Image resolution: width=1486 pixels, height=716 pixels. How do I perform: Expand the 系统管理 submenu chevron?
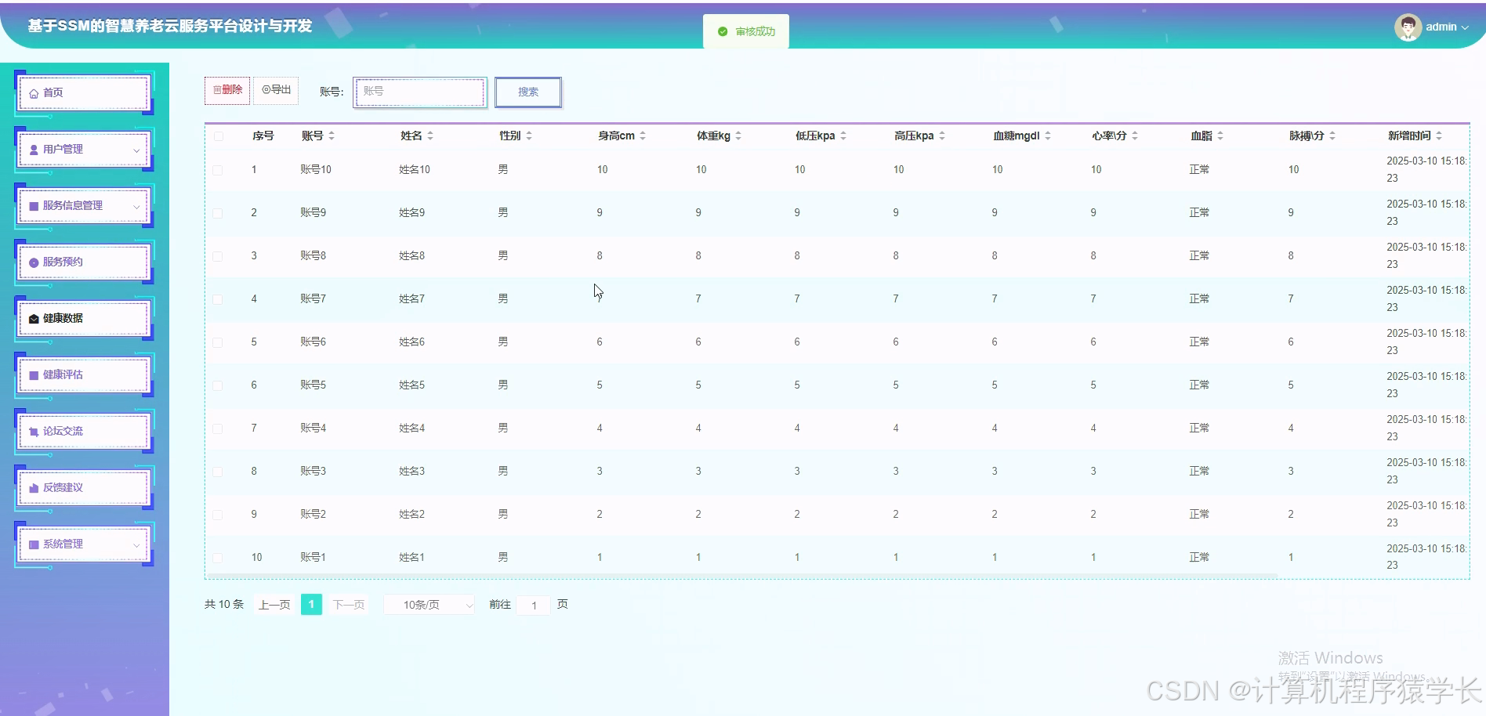(x=136, y=545)
